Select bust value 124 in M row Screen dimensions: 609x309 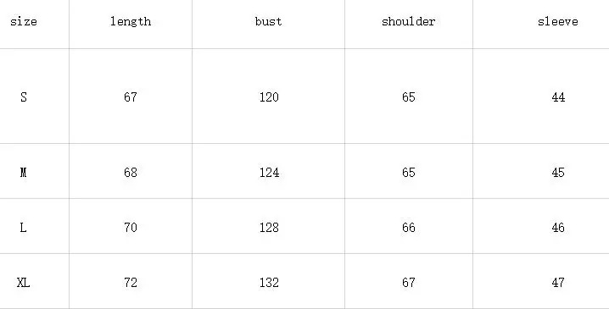click(x=269, y=172)
